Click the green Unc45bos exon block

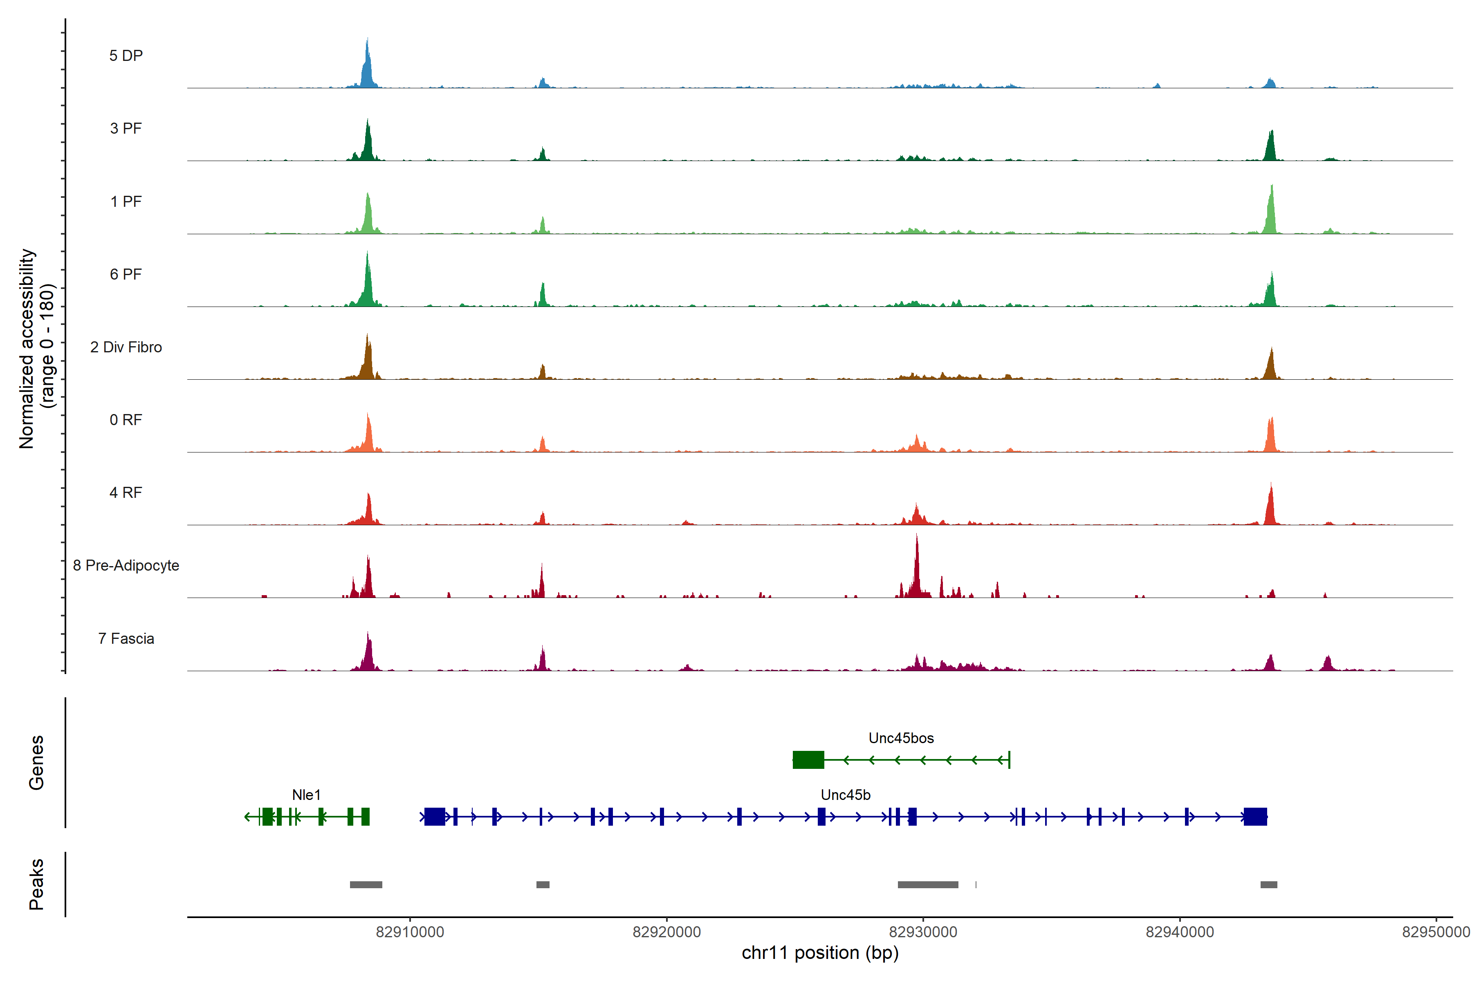808,760
